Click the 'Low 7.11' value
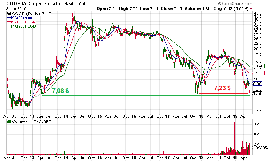268x161 pixels. point(149,8)
